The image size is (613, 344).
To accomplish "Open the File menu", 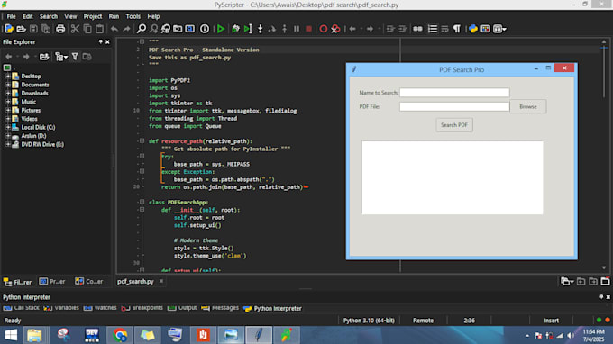I will pos(12,16).
